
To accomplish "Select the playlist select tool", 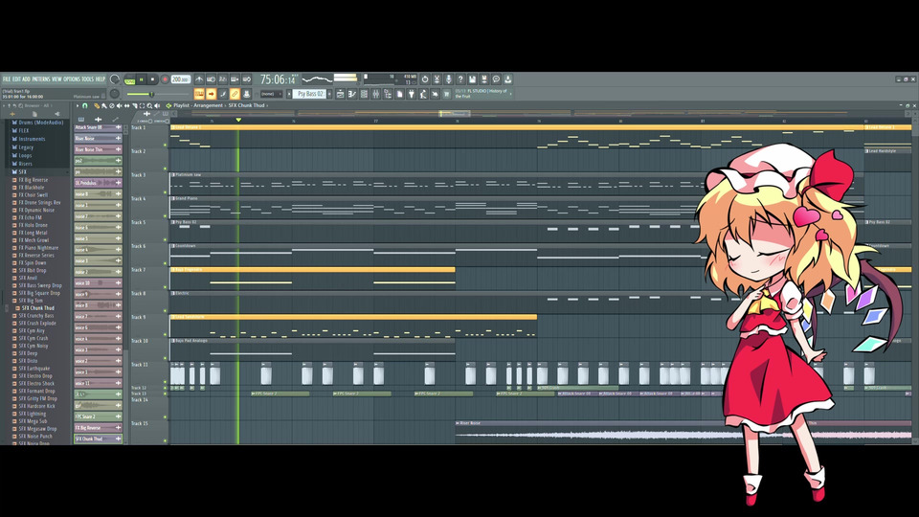I will coord(142,105).
